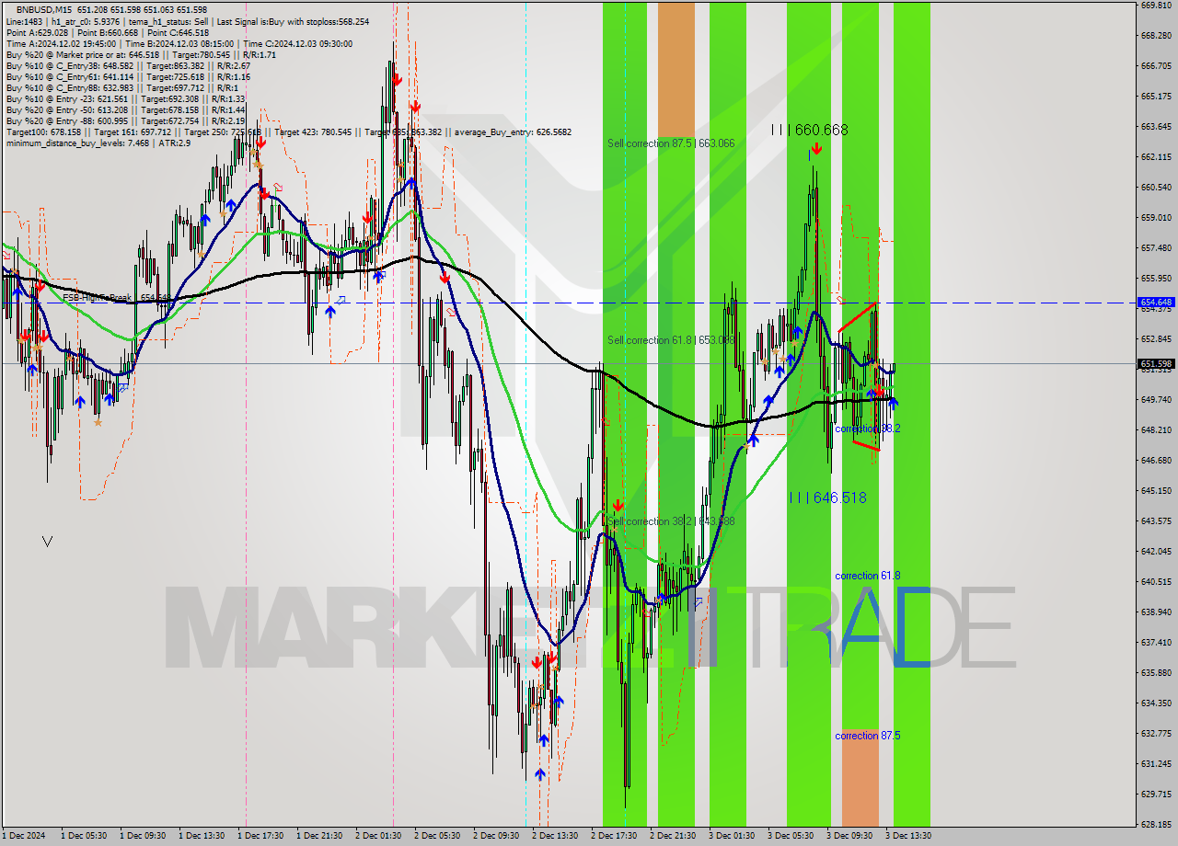1178x846 pixels.
Task: Select the 'Sell correction 38.2 | 643.988' label
Action: pyautogui.click(x=671, y=520)
